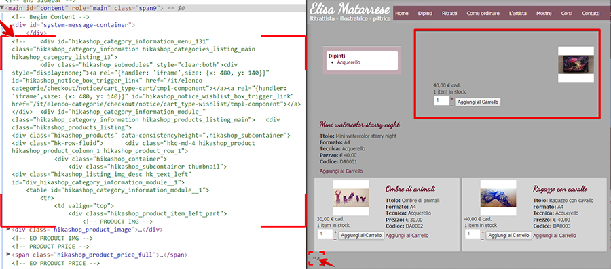Open the L'artista menu item
This screenshot has height=269, width=611.
517,14
